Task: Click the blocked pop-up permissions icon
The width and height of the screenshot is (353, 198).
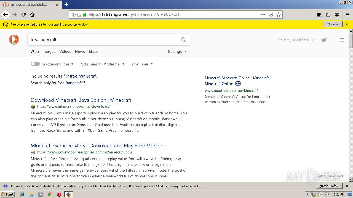Action: coord(79,15)
